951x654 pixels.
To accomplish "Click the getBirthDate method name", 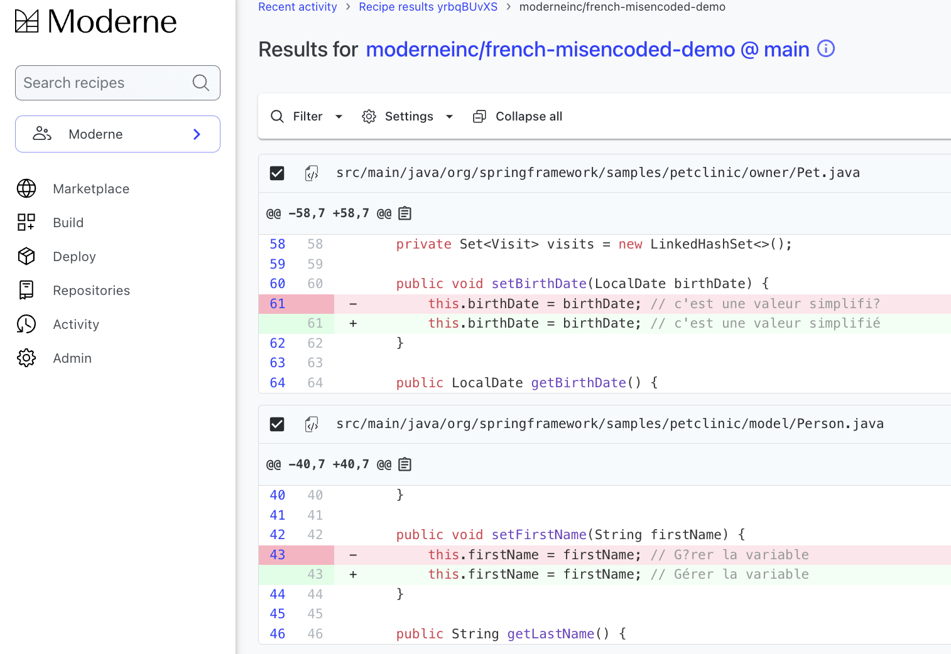I will (x=579, y=383).
